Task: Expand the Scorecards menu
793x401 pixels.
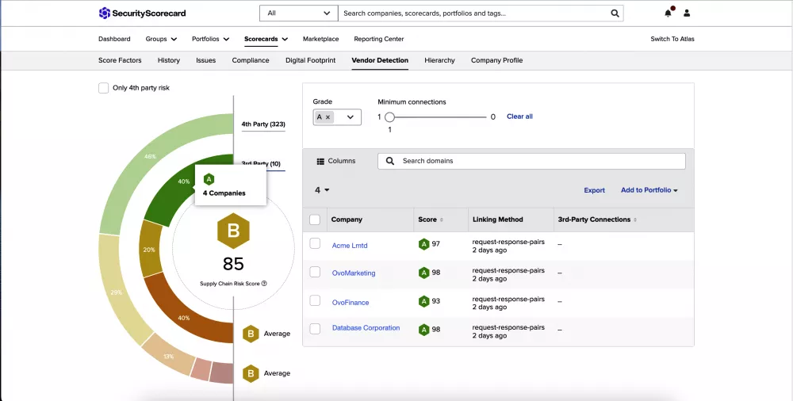Action: 266,39
